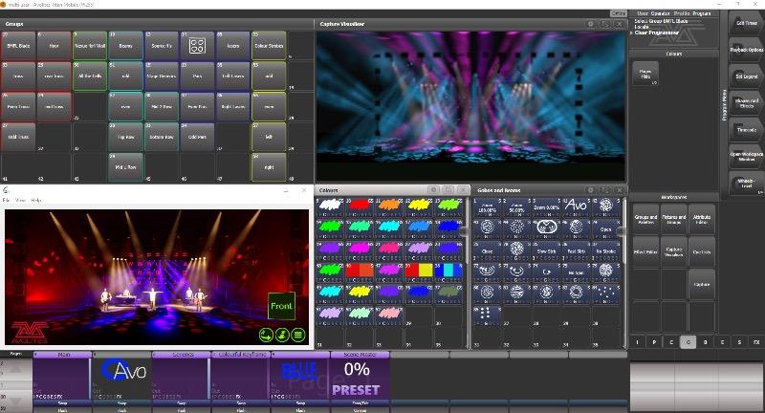Select the BMFL Blade group
This screenshot has width=765, height=413.
pos(18,46)
